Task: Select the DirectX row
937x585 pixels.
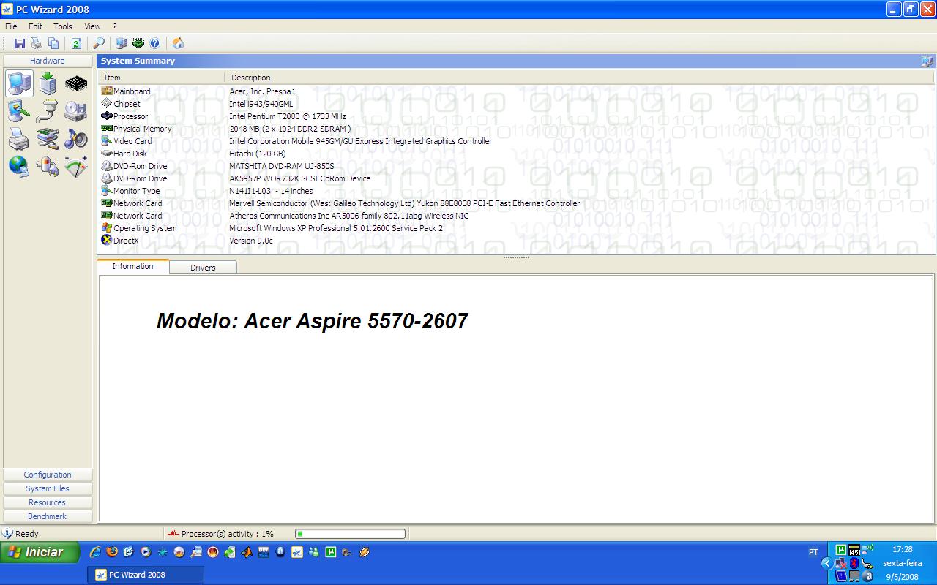Action: (x=516, y=241)
